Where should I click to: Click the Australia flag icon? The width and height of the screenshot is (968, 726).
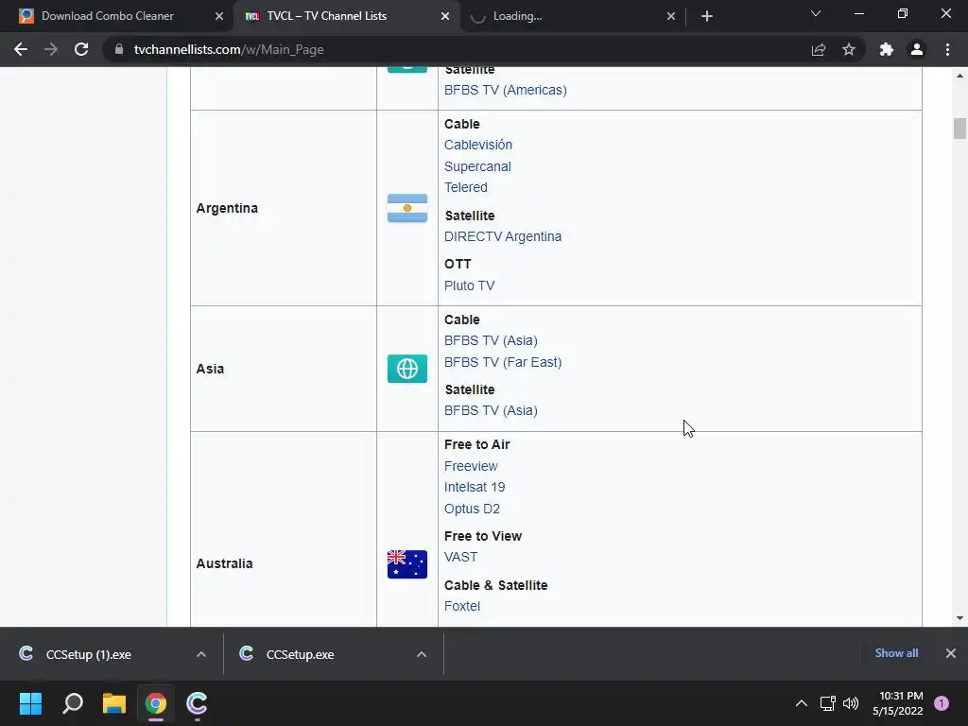click(406, 563)
